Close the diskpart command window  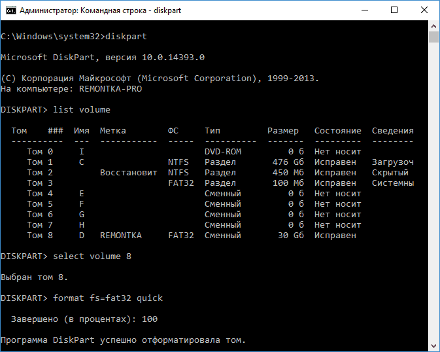[x=424, y=10]
